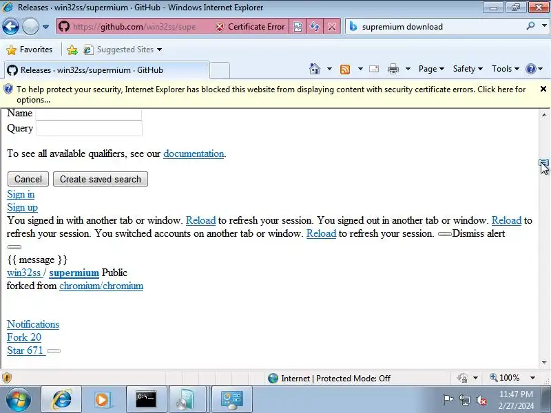Open the Page menu

click(431, 69)
